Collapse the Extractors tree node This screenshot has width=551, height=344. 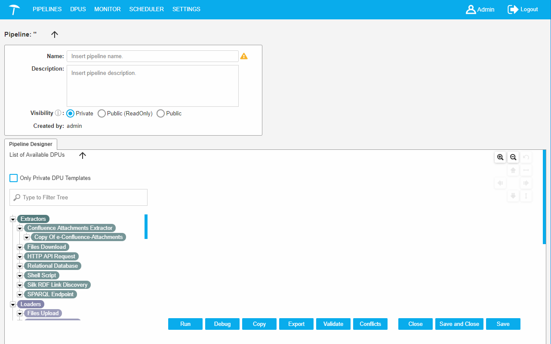(x=13, y=219)
